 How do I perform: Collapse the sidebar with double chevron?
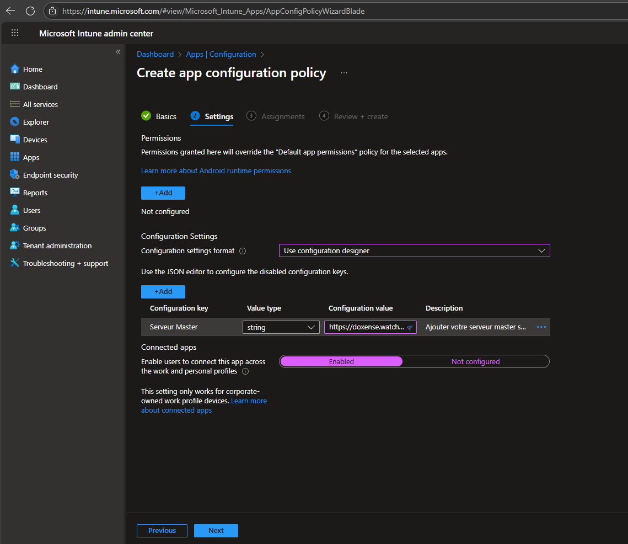118,52
